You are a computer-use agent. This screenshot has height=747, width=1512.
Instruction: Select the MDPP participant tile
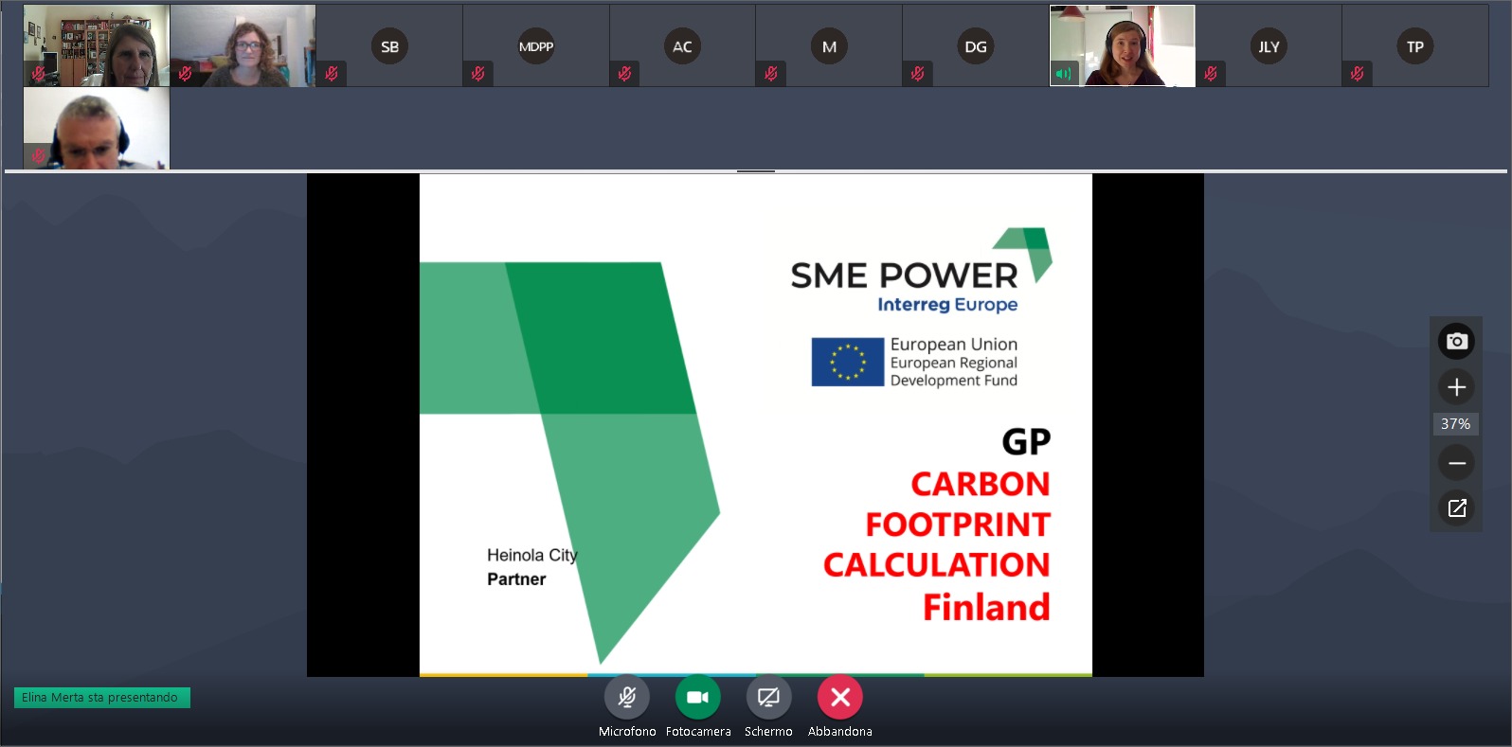coord(536,45)
